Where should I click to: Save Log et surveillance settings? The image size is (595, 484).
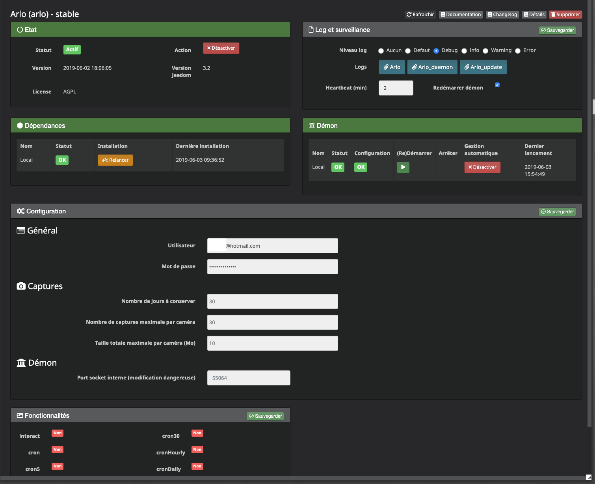pos(557,30)
